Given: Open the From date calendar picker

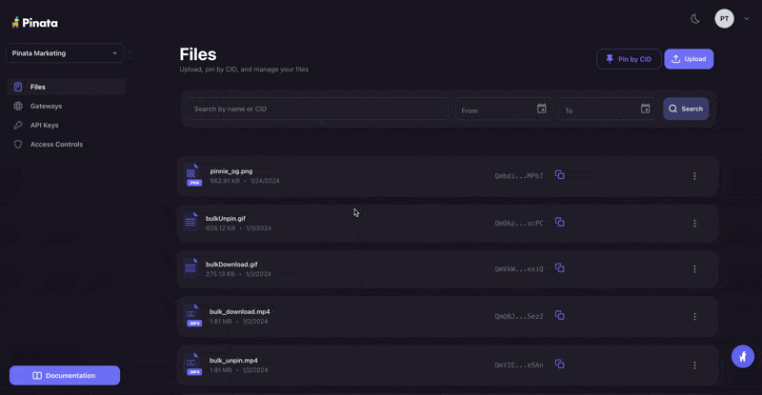Looking at the screenshot, I should coord(541,109).
